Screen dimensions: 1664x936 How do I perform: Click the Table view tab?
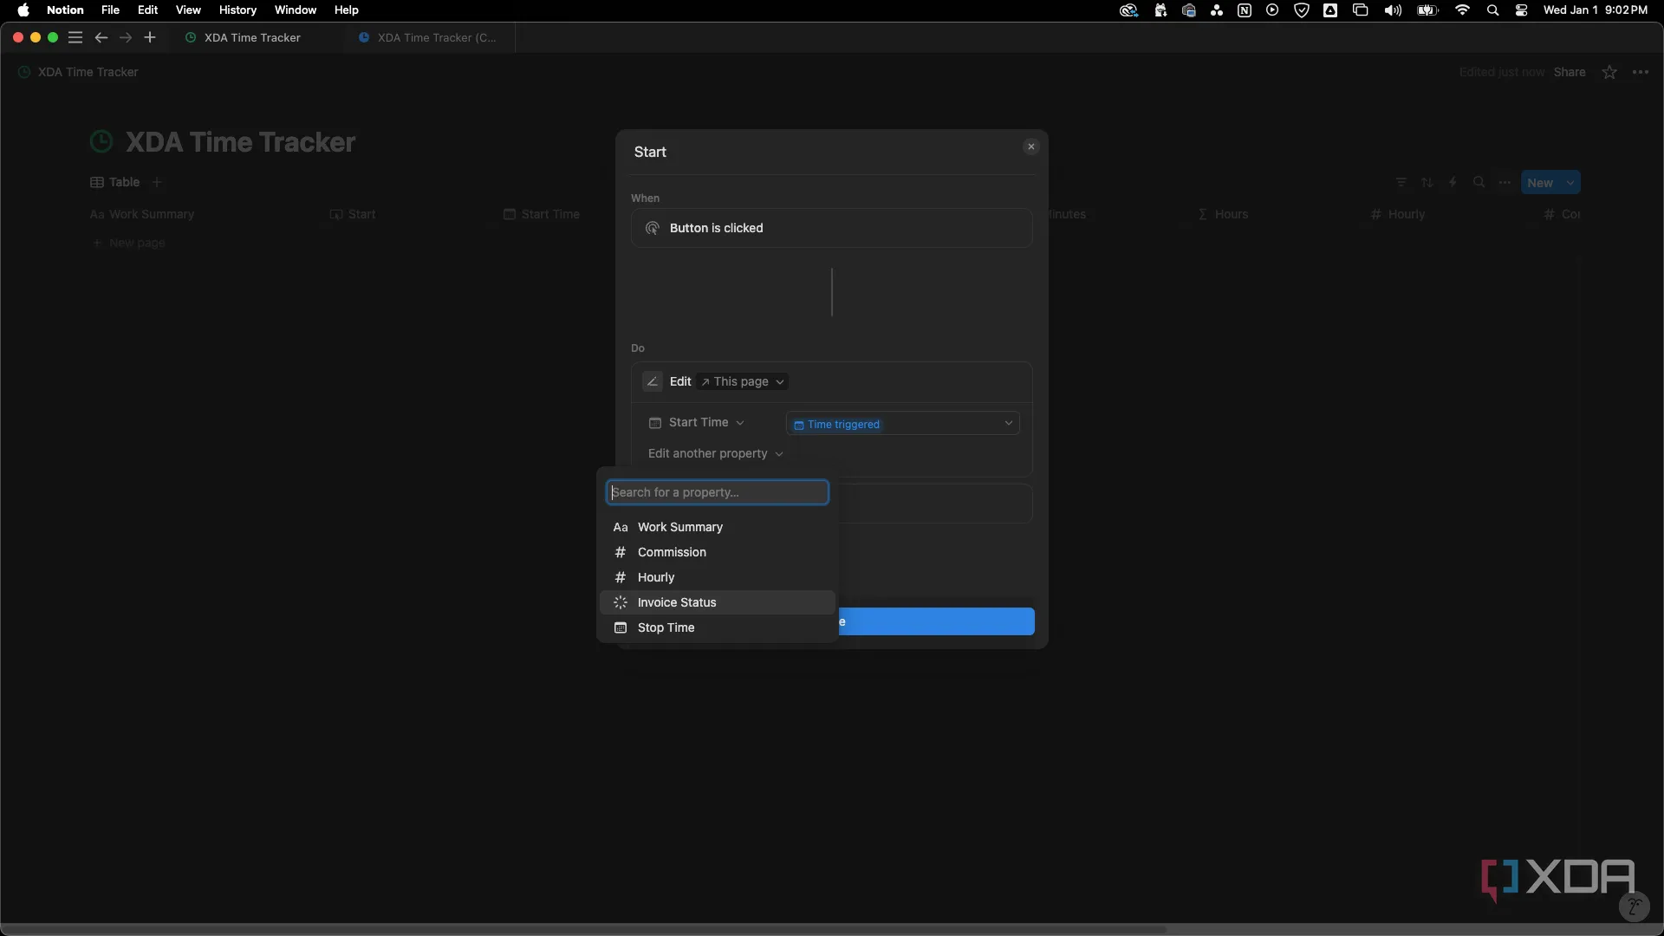(115, 182)
